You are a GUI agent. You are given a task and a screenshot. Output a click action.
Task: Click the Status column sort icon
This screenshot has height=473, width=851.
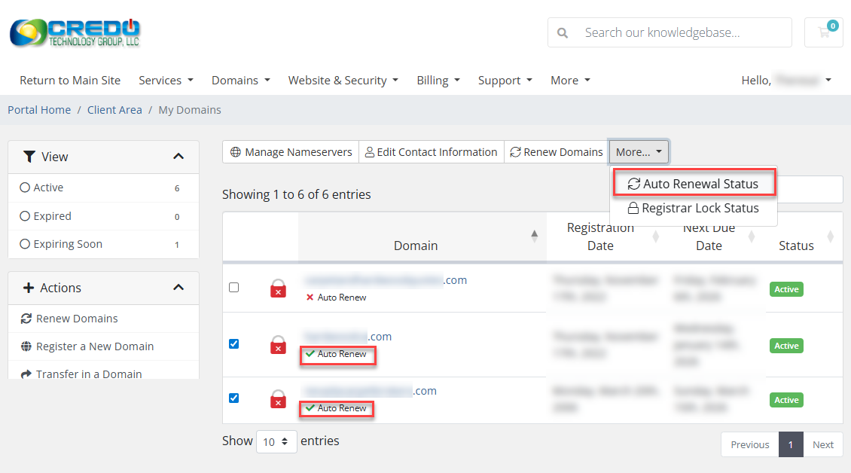pyautogui.click(x=830, y=236)
